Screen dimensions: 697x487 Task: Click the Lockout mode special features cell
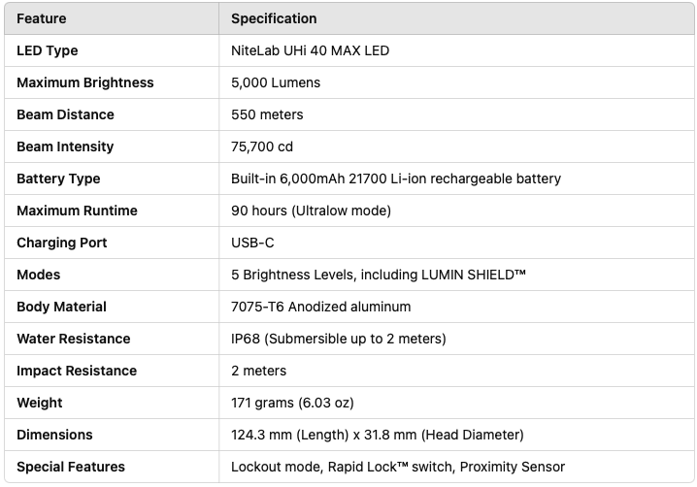pos(398,467)
